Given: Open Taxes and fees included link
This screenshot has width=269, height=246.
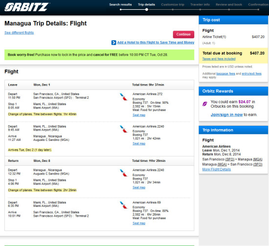Looking at the screenshot, I should click(219, 59).
